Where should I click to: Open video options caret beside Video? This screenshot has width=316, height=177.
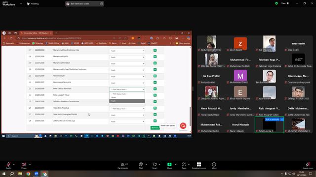click(x=30, y=164)
